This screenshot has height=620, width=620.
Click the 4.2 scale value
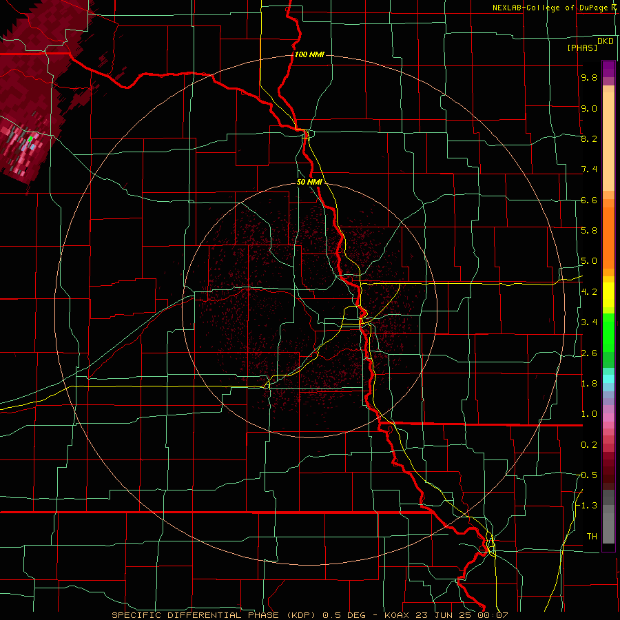coord(589,292)
